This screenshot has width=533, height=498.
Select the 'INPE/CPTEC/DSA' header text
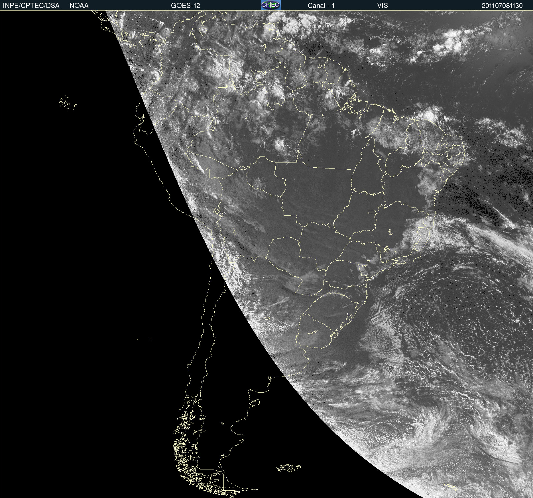[31, 6]
